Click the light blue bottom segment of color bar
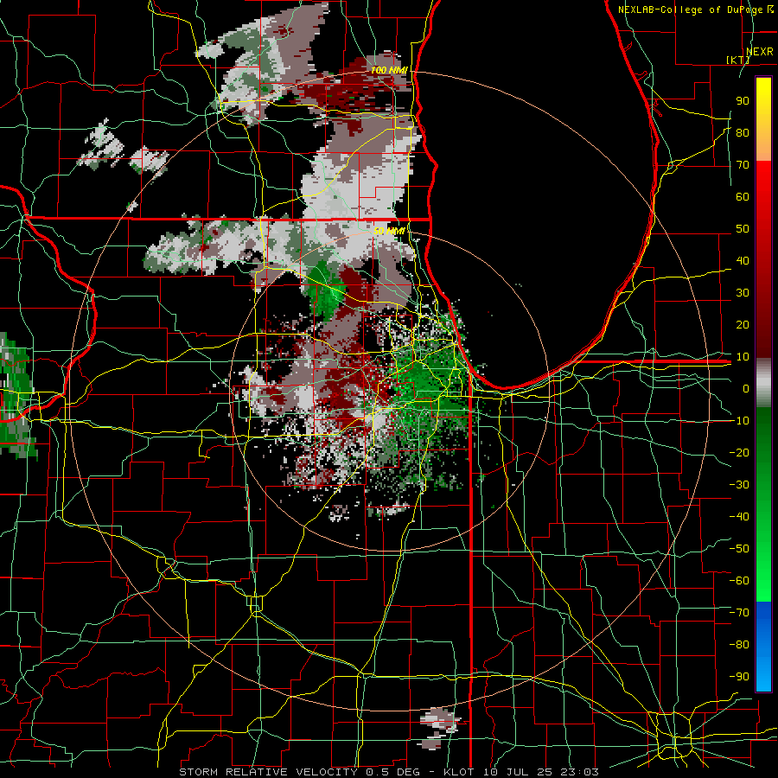This screenshot has width=778, height=778. pos(763,673)
